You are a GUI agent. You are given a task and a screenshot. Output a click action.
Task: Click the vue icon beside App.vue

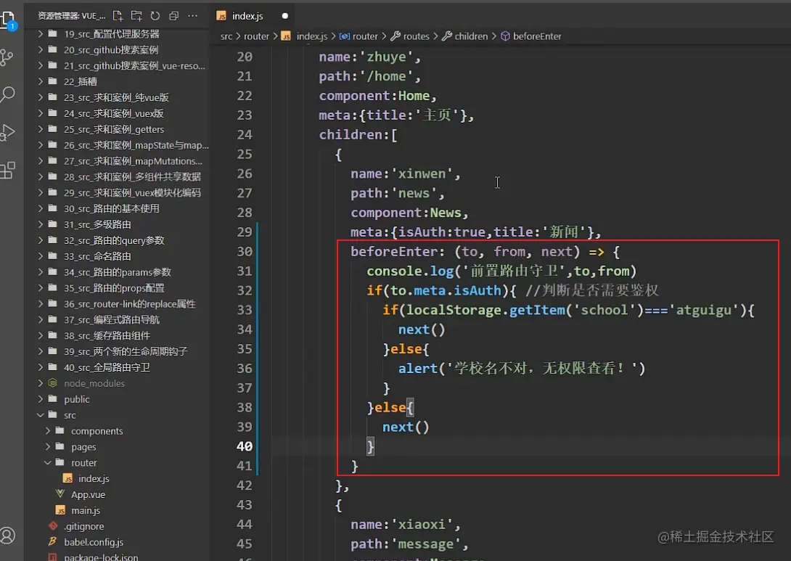click(x=60, y=494)
